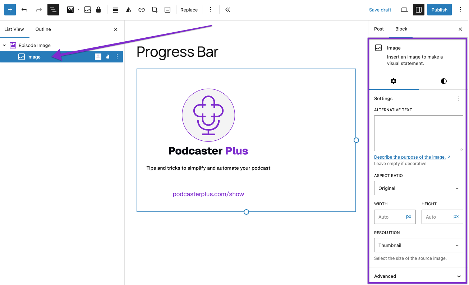The height and width of the screenshot is (285, 469).
Task: Open the gear Settings tab of block
Action: (394, 81)
